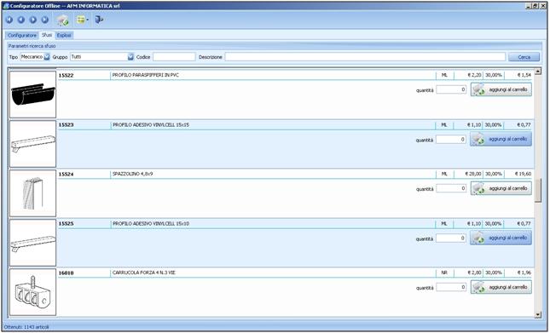This screenshot has width=550, height=333.
Task: Click NR unit of item 16010
Action: tap(444, 273)
